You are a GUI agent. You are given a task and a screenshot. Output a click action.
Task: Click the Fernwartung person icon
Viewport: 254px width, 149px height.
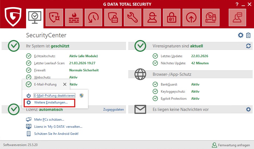214,145
